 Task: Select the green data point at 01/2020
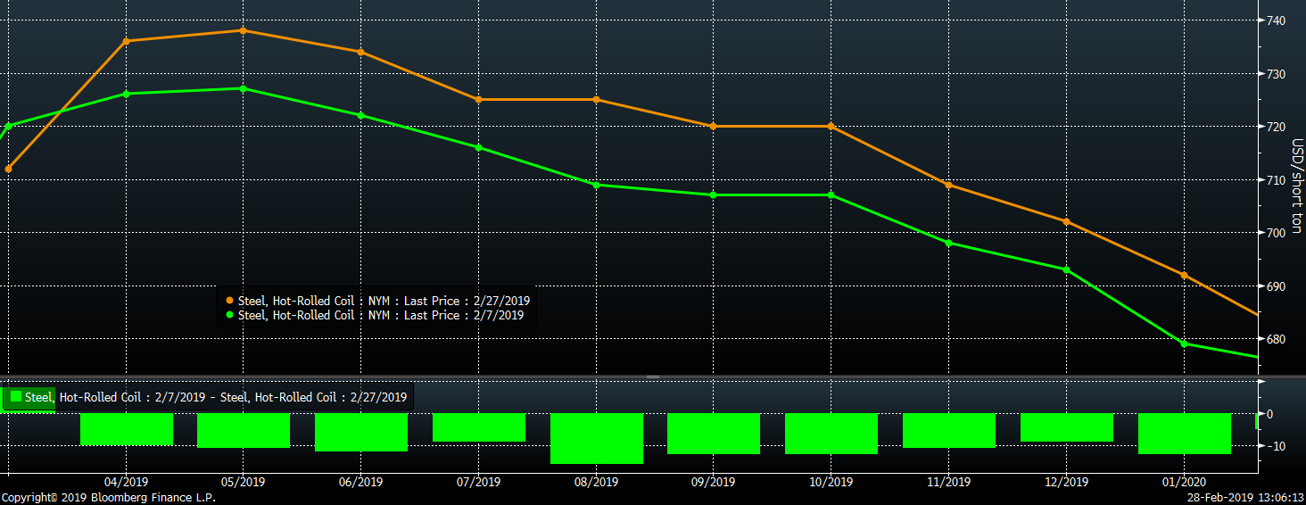click(x=1184, y=344)
